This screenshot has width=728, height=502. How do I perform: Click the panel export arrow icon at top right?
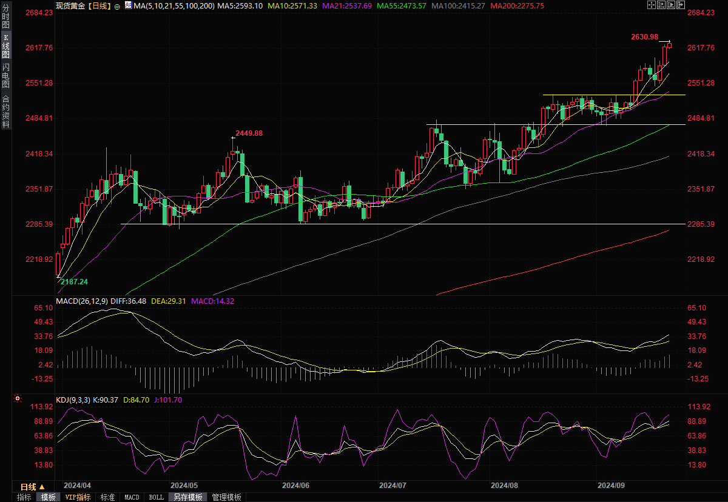681,5
